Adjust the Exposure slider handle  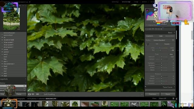click(162, 57)
